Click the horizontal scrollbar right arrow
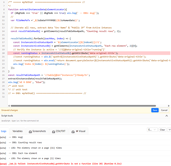Viewport: 171px width, 166px height. coord(169,106)
